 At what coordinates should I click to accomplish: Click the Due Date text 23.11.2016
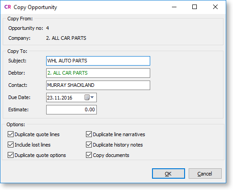coord(60,98)
